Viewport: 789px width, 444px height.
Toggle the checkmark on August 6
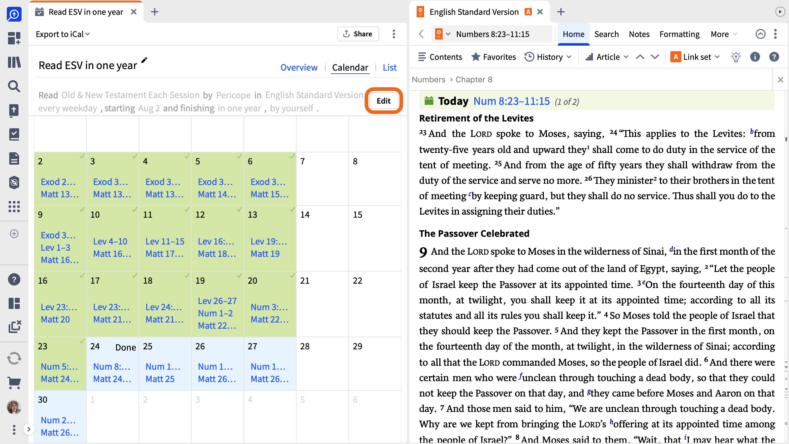pos(292,156)
